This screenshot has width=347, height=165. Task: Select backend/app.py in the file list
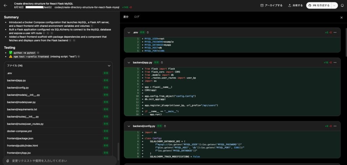(x=58, y=81)
